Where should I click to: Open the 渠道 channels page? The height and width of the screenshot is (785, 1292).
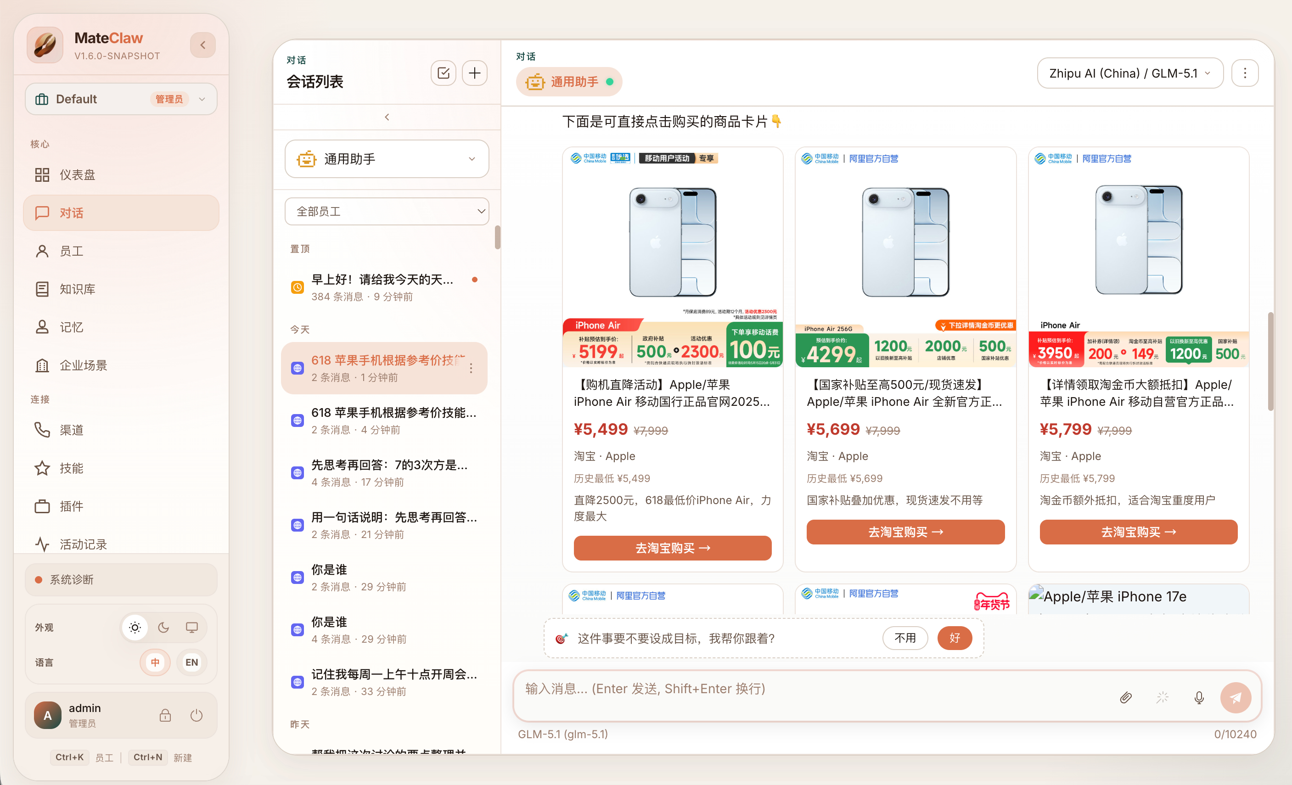[x=121, y=430]
